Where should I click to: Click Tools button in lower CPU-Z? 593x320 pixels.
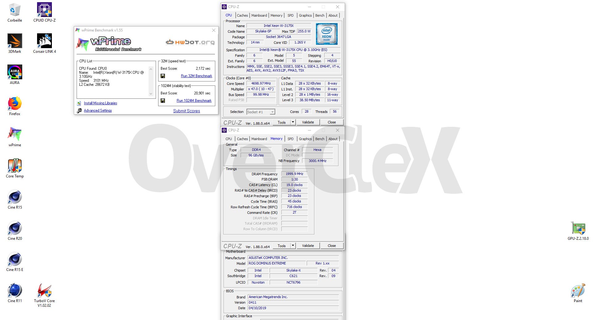(282, 246)
